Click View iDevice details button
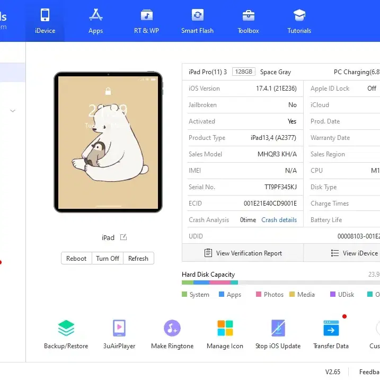 [x=342, y=253]
